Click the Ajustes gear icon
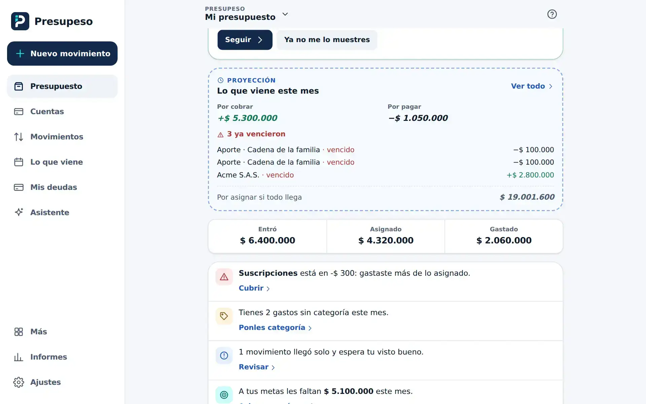This screenshot has width=646, height=404. [x=19, y=382]
